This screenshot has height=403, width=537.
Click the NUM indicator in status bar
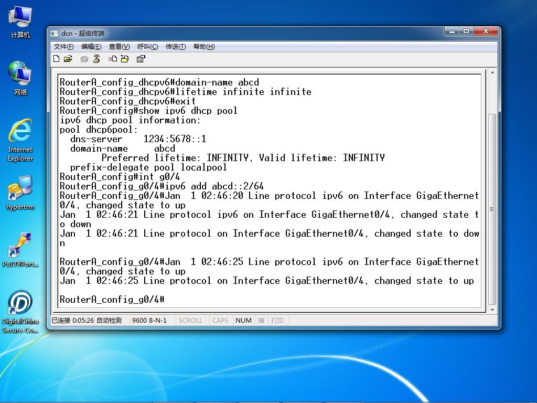(x=243, y=321)
